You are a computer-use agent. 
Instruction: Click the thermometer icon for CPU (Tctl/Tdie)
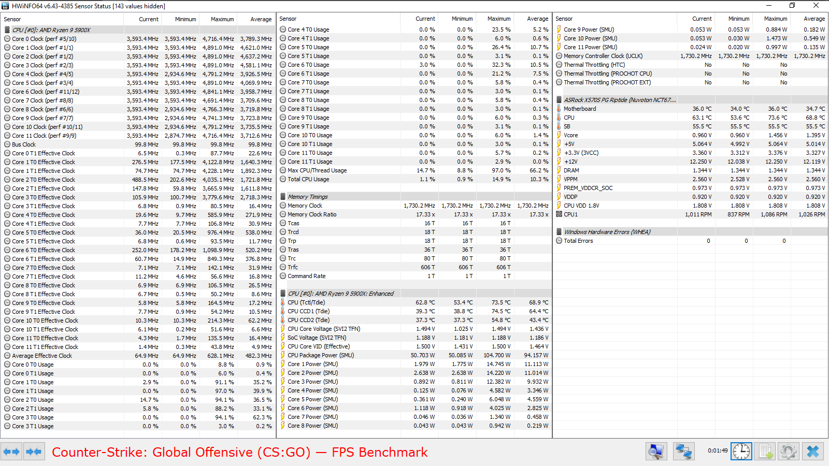coord(283,302)
